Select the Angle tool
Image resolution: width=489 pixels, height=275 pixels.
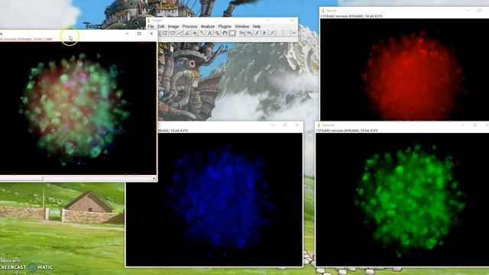(x=187, y=33)
